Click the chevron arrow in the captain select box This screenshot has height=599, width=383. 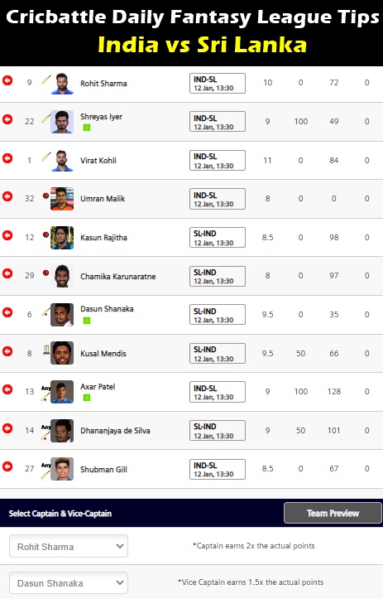(x=120, y=546)
